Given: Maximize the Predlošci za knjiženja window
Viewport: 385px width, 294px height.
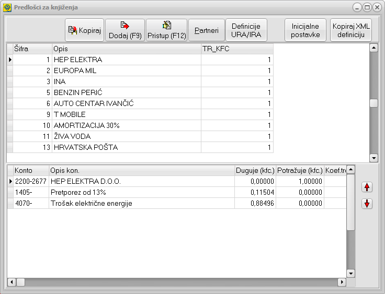Looking at the screenshot, I should coord(367,7).
